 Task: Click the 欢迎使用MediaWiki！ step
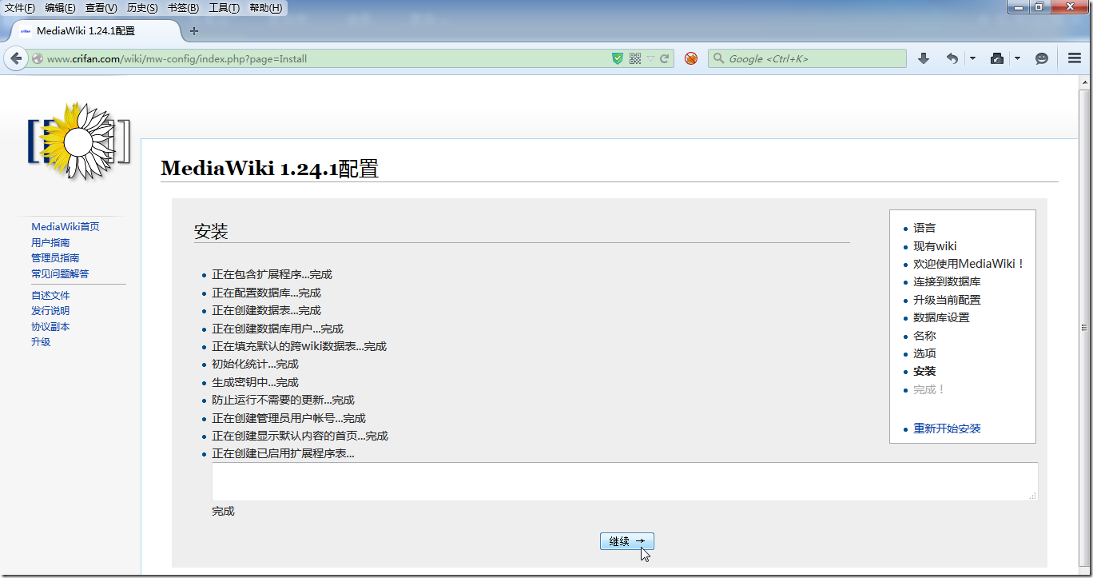[x=969, y=264]
